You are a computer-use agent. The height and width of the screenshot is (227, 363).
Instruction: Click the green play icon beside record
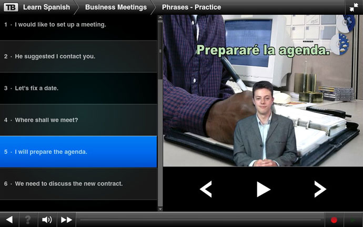click(352, 220)
